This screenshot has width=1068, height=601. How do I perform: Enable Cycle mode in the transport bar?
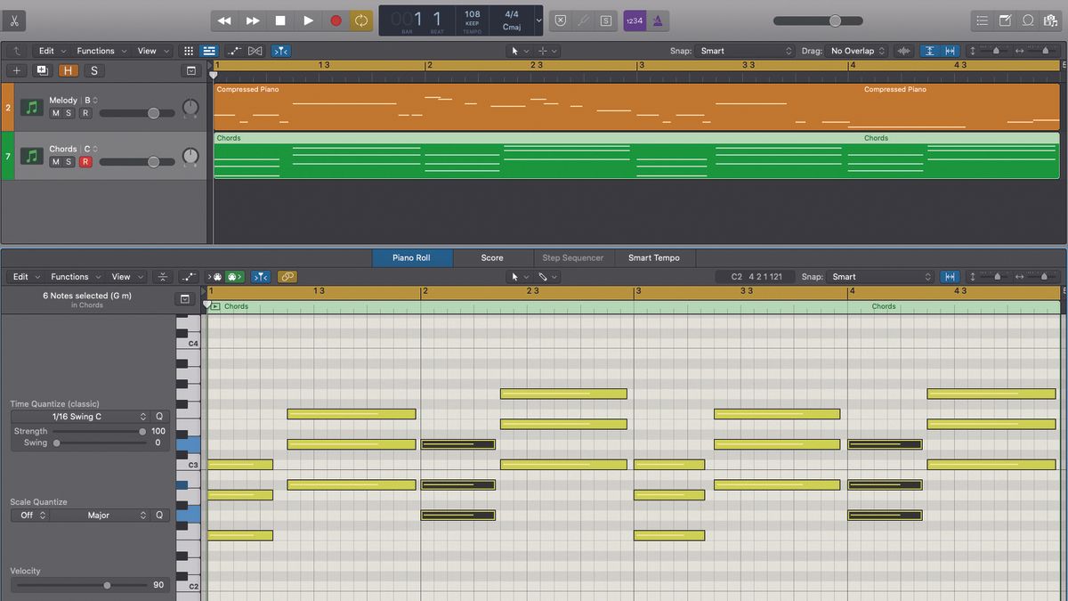point(360,20)
